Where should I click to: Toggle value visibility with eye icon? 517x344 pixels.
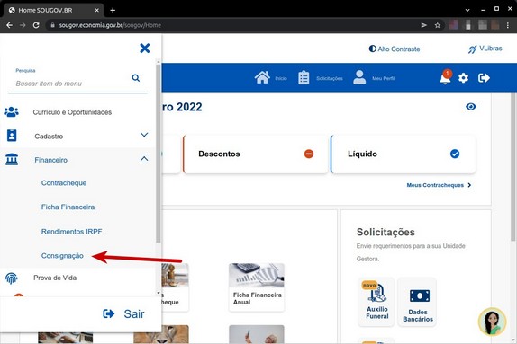click(x=471, y=107)
